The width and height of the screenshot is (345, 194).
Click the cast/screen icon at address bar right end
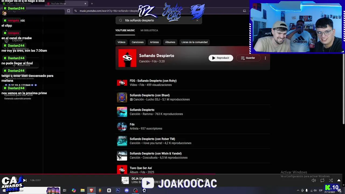[x=244, y=11]
